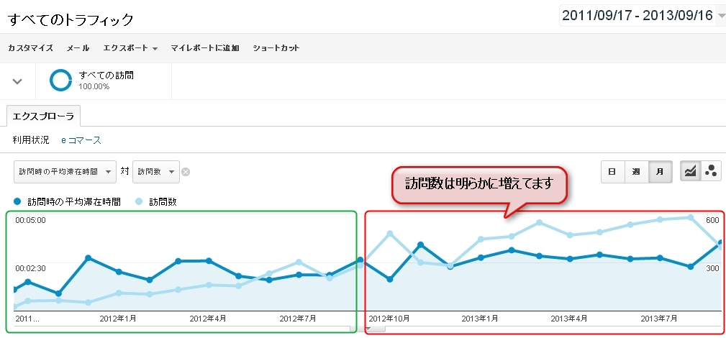Open the エクスポート menu
The image size is (726, 338).
130,48
